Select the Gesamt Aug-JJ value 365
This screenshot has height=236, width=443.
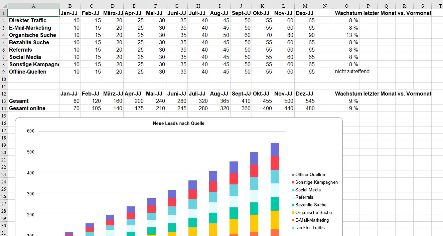pyautogui.click(x=219, y=101)
